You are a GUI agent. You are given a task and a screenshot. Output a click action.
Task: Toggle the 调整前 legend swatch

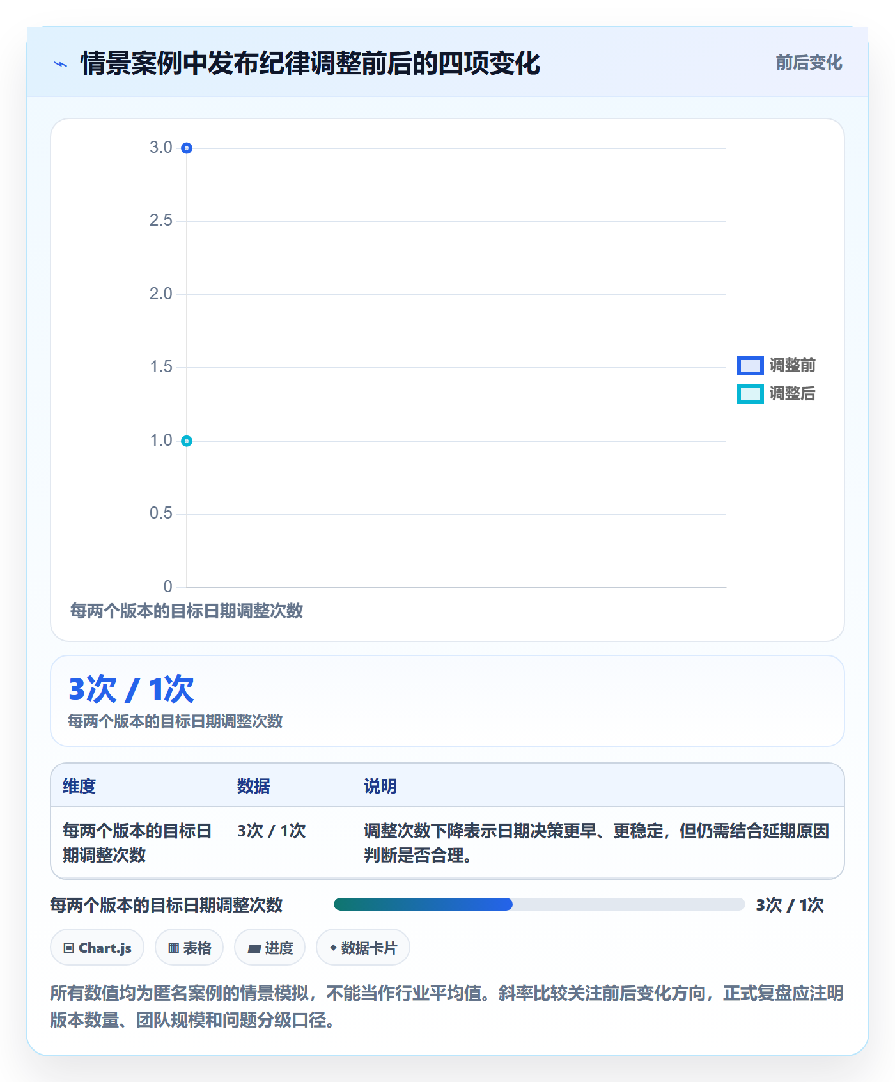point(750,366)
